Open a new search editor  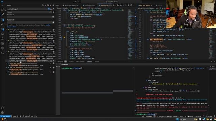point(48,5)
